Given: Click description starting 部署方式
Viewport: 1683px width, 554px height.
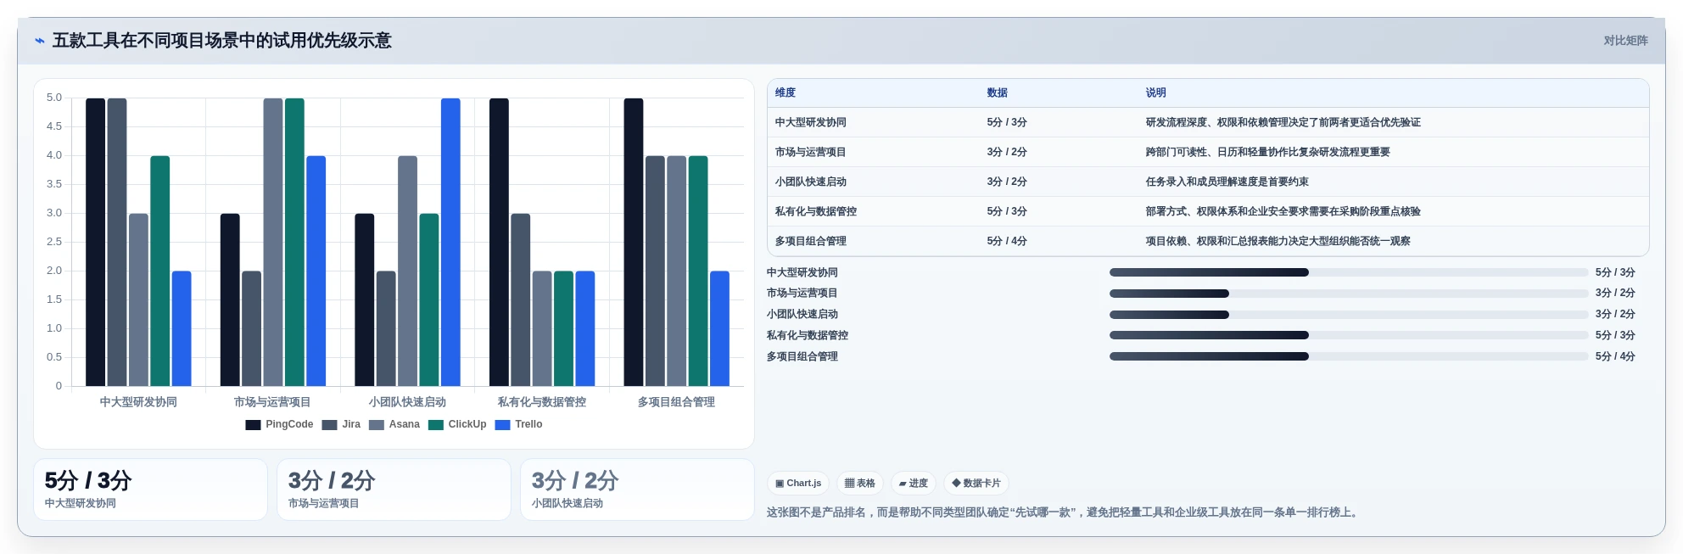Looking at the screenshot, I should click(x=1283, y=212).
